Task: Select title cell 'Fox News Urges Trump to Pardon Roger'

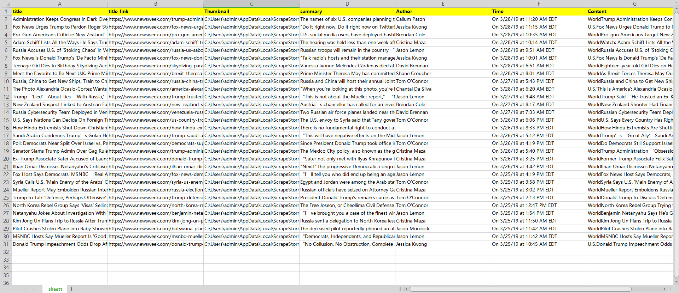Action: (x=60, y=27)
